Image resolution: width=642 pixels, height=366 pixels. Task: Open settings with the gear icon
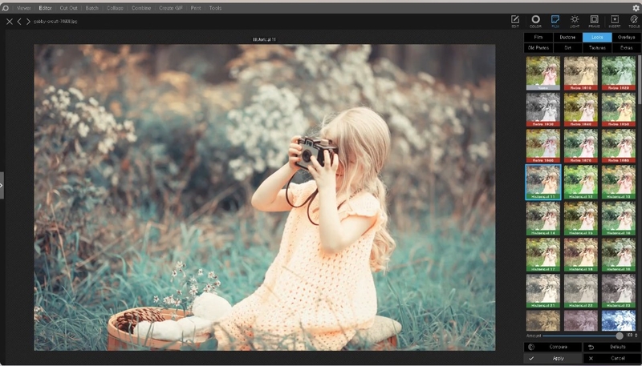point(636,7)
